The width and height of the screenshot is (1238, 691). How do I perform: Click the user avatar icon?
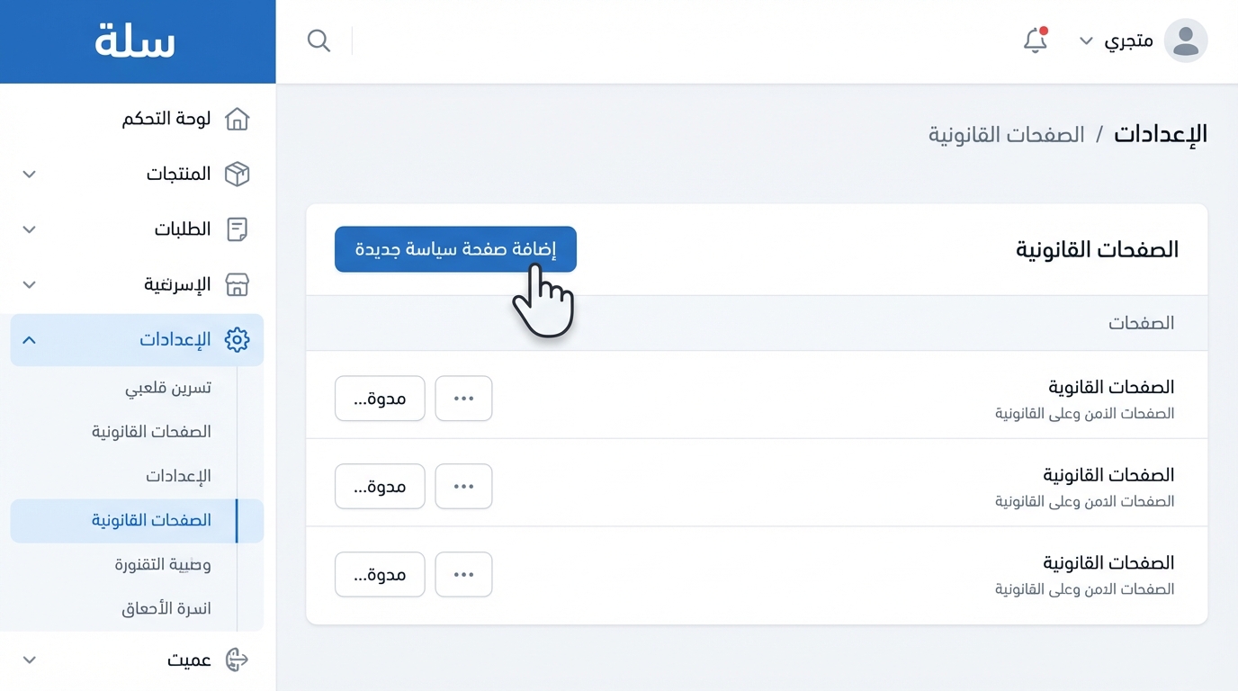tap(1186, 40)
